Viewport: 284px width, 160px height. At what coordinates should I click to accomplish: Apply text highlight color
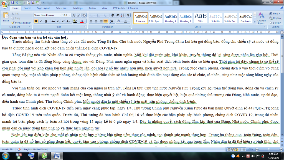[x=75, y=21]
